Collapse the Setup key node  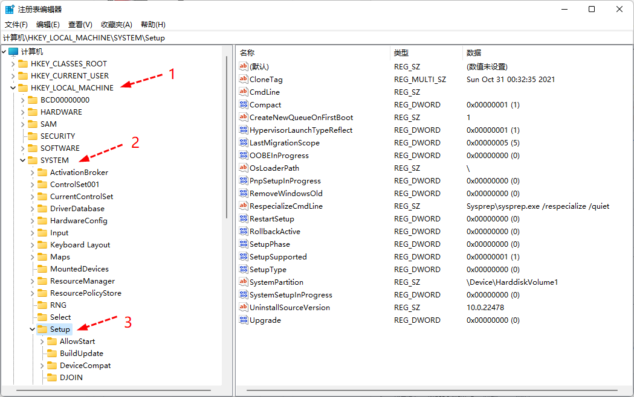(33, 329)
